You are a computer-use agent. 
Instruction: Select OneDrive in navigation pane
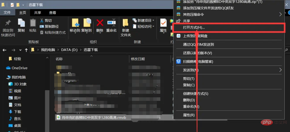(x=17, y=68)
